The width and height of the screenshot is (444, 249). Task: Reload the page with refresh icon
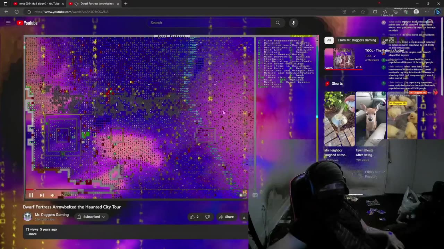[16, 12]
